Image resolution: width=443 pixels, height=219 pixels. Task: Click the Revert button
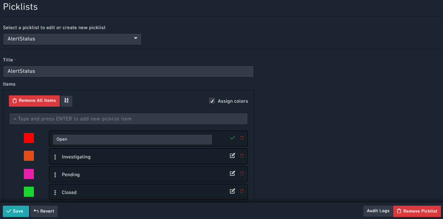44,211
